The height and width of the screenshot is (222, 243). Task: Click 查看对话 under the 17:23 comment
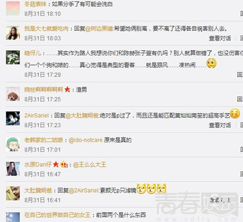click(220, 125)
